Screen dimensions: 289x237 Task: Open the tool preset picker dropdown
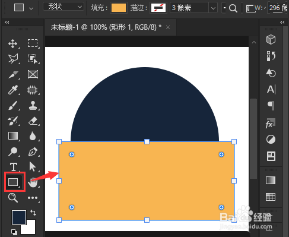tap(31, 8)
